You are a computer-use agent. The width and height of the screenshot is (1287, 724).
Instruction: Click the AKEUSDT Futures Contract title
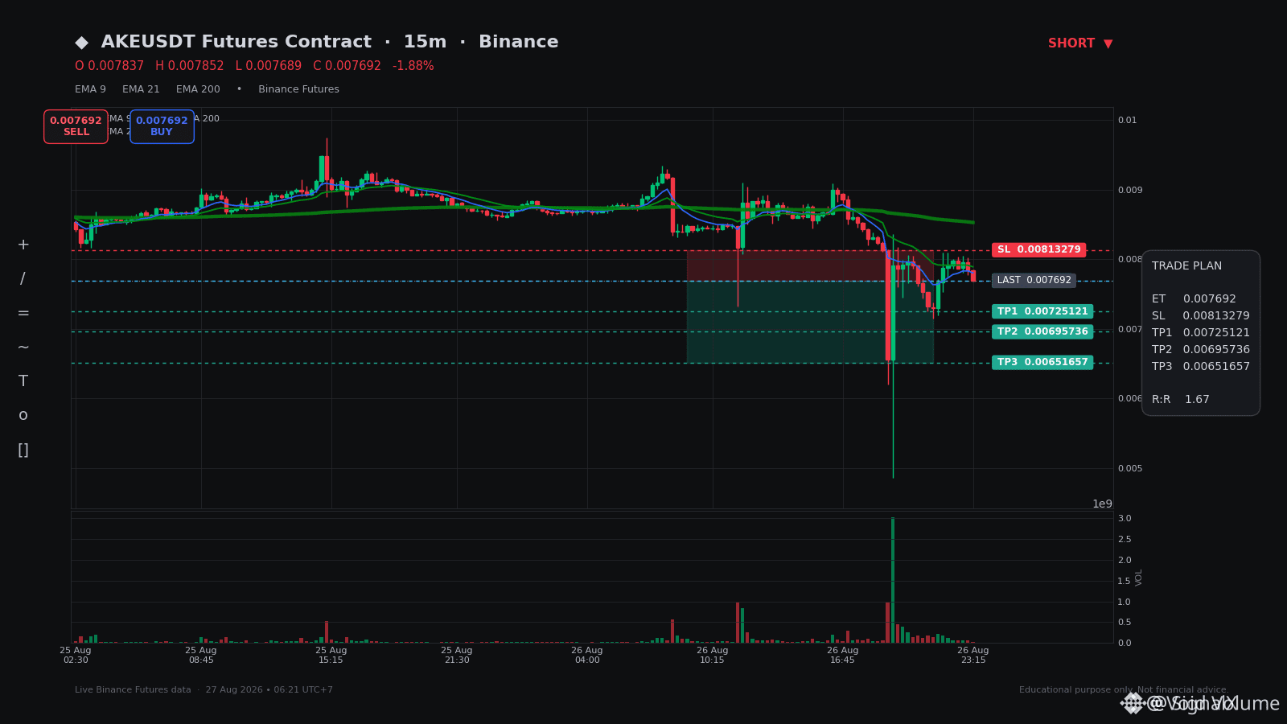point(236,42)
